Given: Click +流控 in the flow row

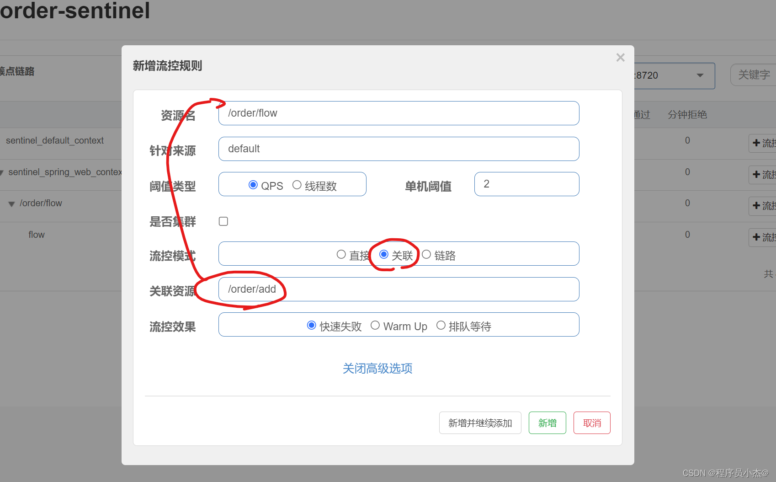Looking at the screenshot, I should pos(763,237).
